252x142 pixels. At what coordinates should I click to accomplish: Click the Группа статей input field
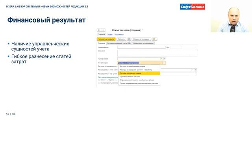point(139,59)
